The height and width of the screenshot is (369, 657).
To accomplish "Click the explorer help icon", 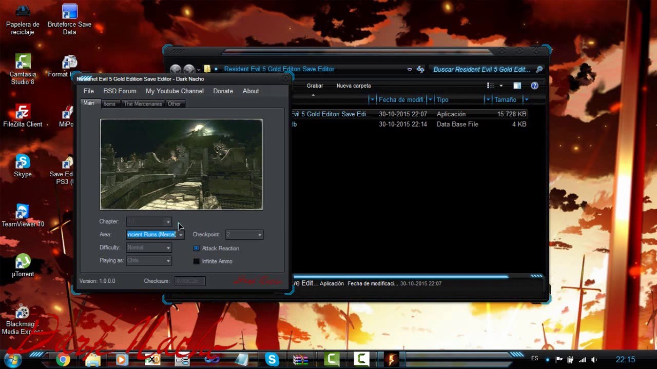I will 534,86.
